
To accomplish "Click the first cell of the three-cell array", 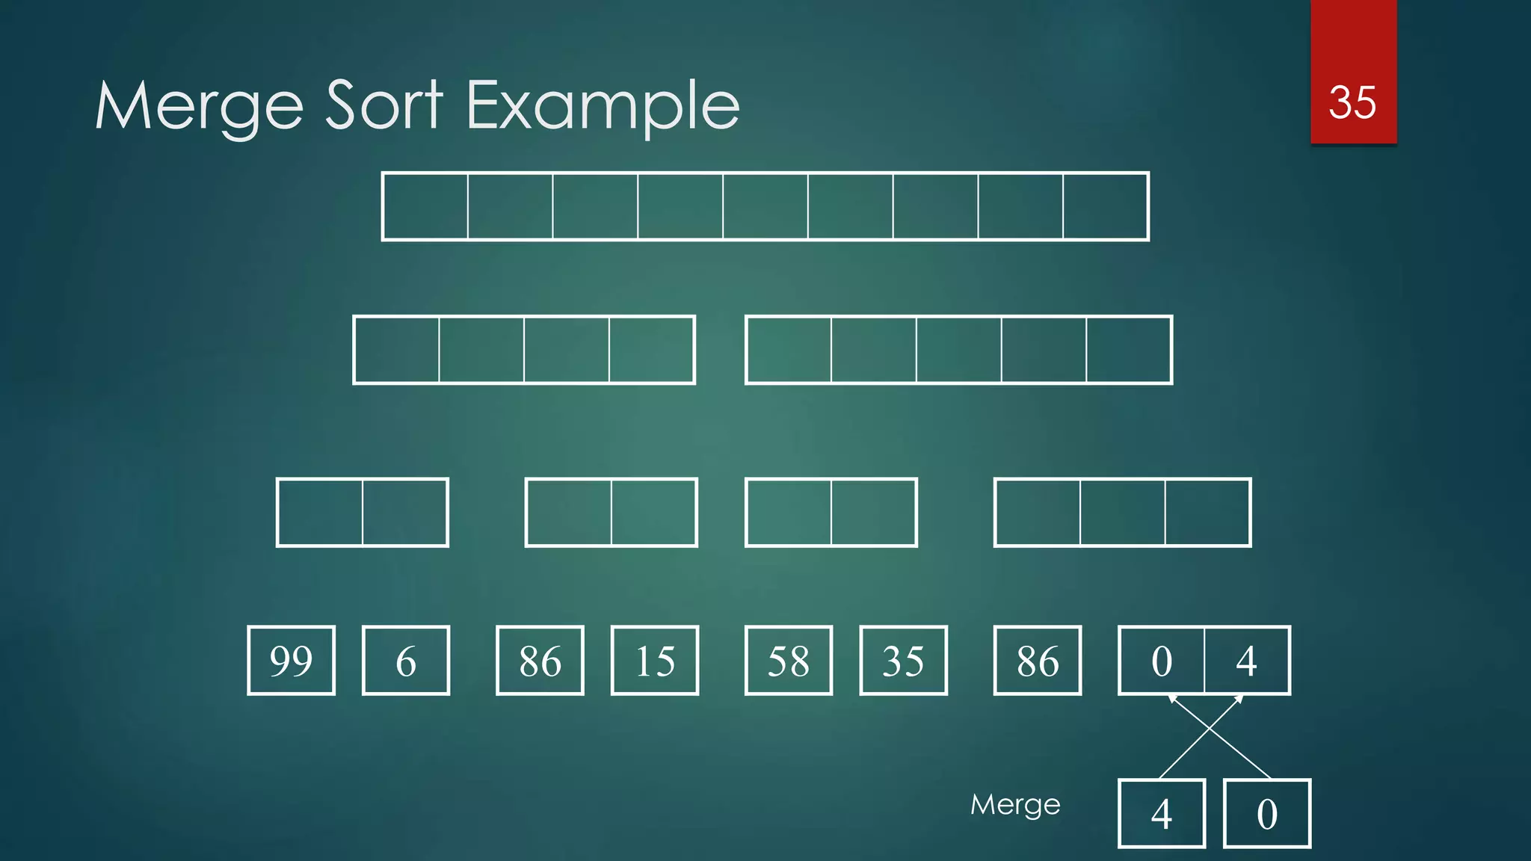I will point(1037,513).
